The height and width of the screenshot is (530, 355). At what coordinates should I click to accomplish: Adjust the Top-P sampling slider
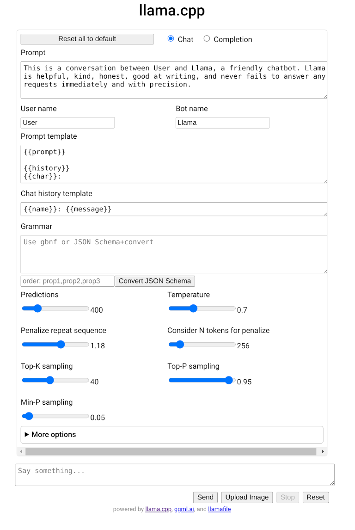(202, 380)
